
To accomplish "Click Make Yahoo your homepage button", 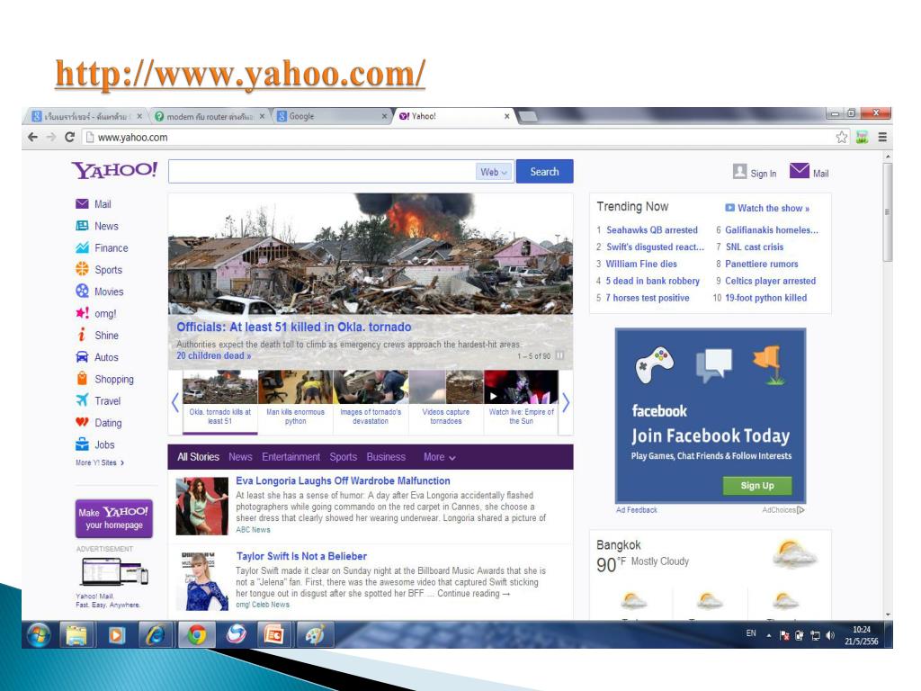I will coord(114,518).
